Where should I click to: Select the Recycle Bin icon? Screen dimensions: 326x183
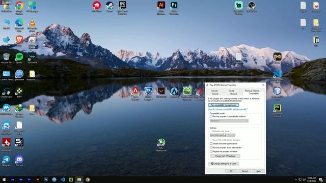point(6,58)
